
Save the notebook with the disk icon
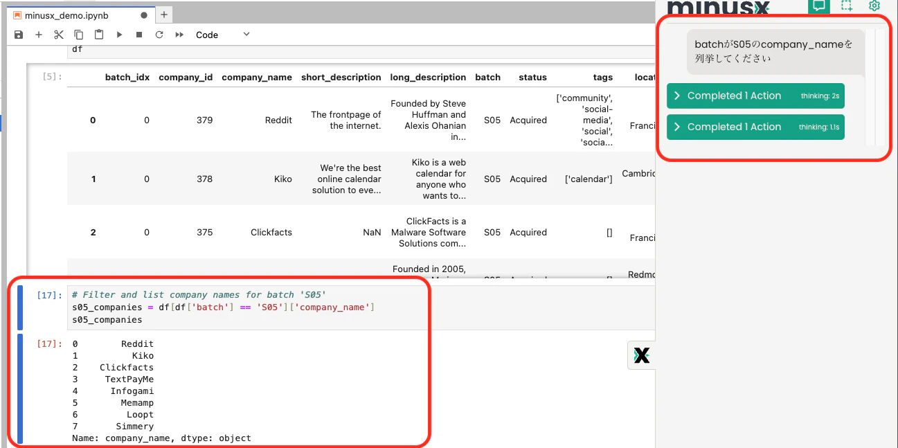(x=19, y=35)
